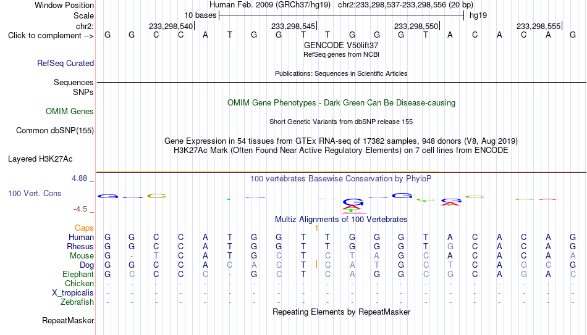Image resolution: width=587 pixels, height=335 pixels.
Task: Open the Layered H3K27Ac track label
Action: (40, 159)
